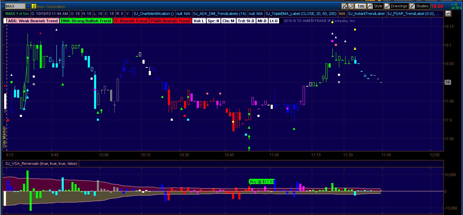Click the 'Trd: St-D' chart label
This screenshot has width=463, height=215.
246,21
